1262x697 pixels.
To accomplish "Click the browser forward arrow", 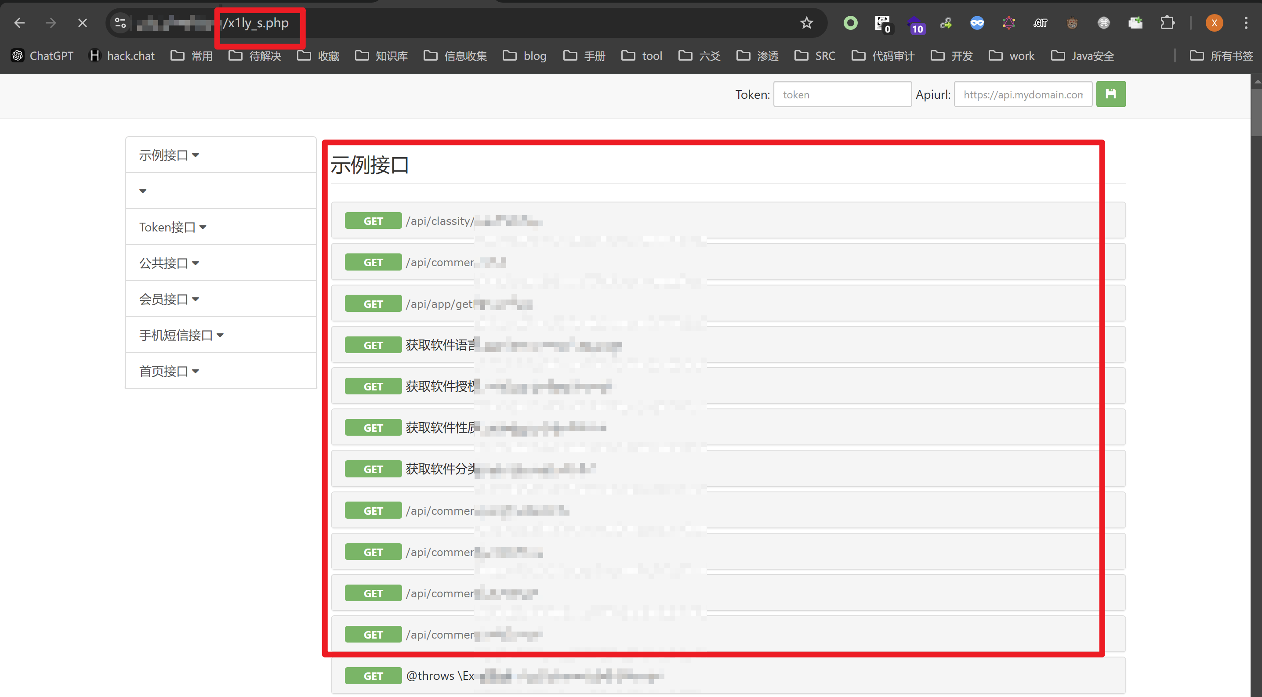I will (x=51, y=23).
